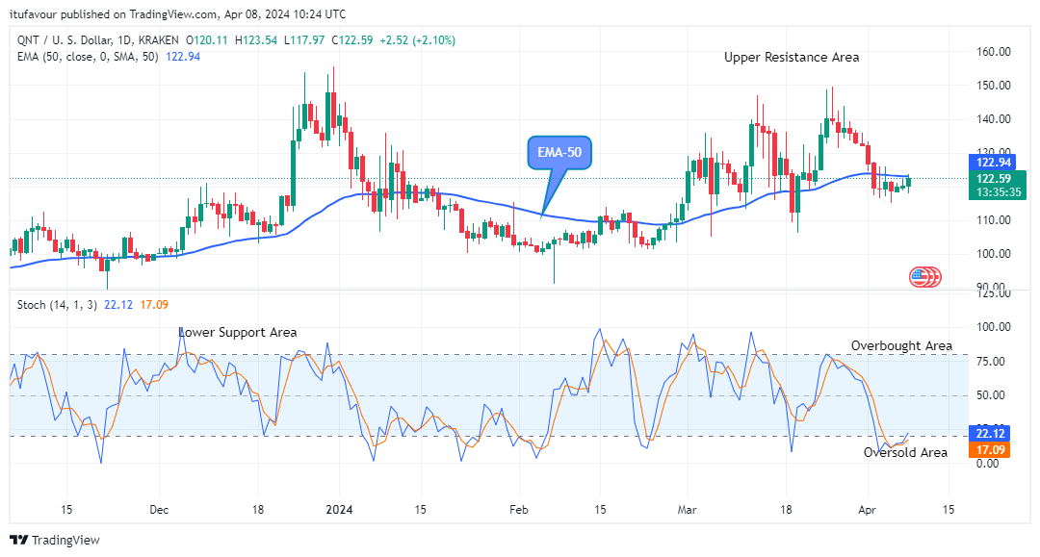Click the Feb date axis label
This screenshot has width=1040, height=557.
click(x=519, y=509)
